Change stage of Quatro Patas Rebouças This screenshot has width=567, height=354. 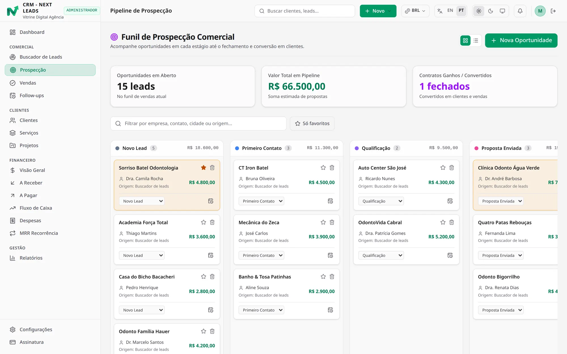(501, 255)
